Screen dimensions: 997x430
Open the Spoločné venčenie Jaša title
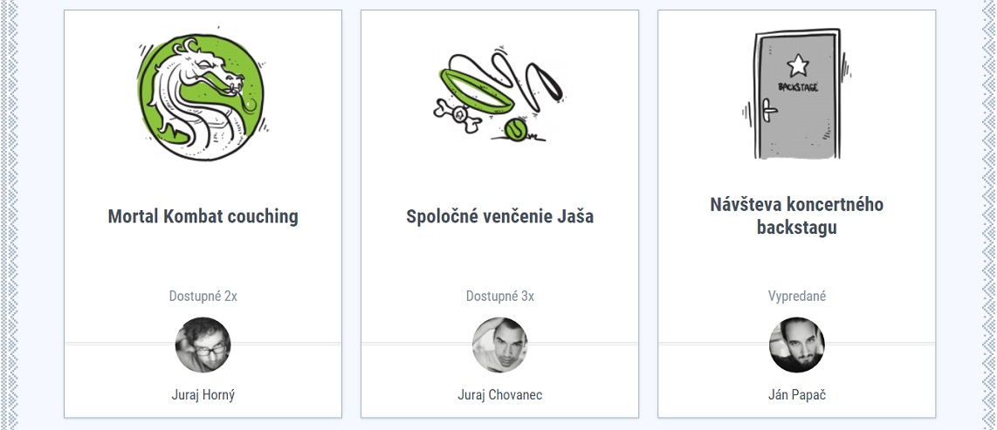[x=499, y=216]
